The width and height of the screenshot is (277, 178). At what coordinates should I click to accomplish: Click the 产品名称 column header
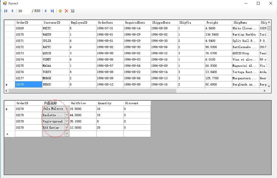coord(56,103)
